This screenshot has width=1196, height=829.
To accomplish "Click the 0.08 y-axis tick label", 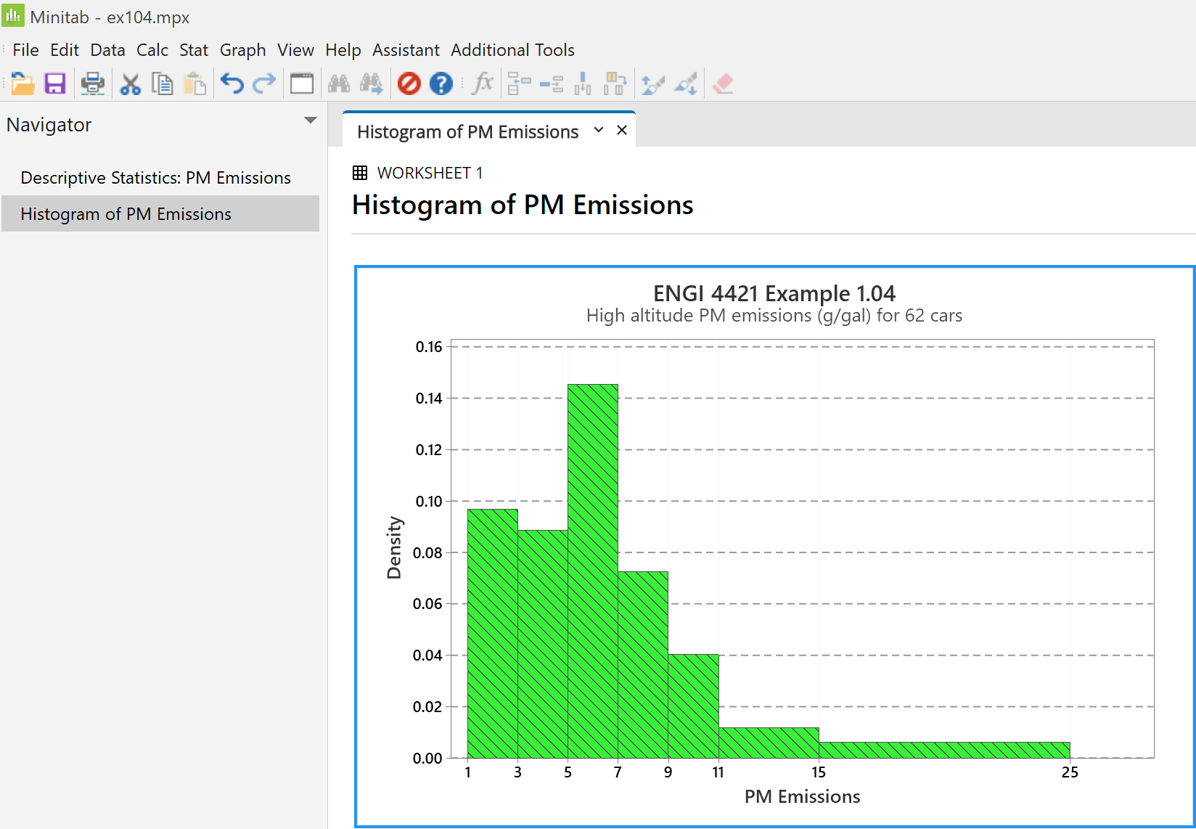I will pyautogui.click(x=427, y=553).
